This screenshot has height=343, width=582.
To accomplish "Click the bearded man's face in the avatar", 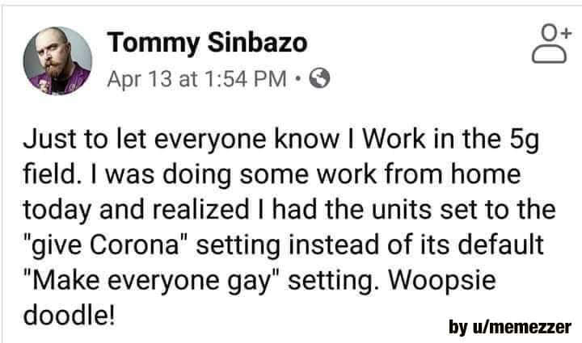I will click(53, 56).
